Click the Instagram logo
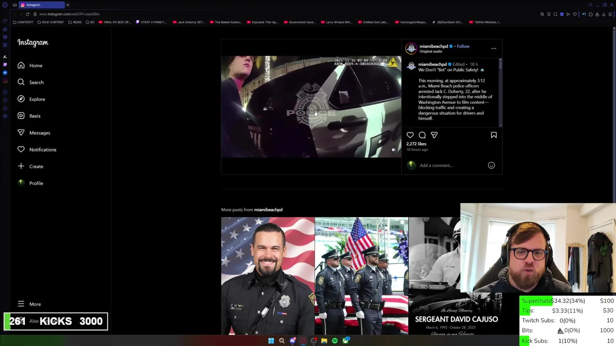This screenshot has width=616, height=346. coord(33,42)
